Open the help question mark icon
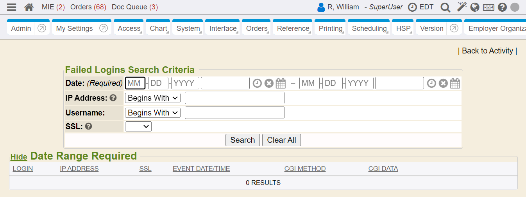The height and width of the screenshot is (197, 526). pyautogui.click(x=502, y=7)
